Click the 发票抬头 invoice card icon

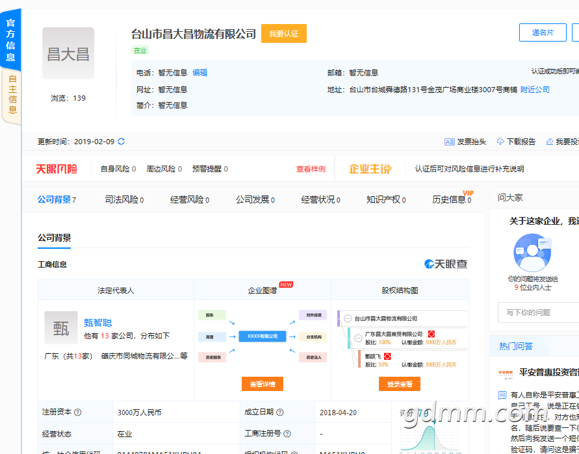[450, 142]
